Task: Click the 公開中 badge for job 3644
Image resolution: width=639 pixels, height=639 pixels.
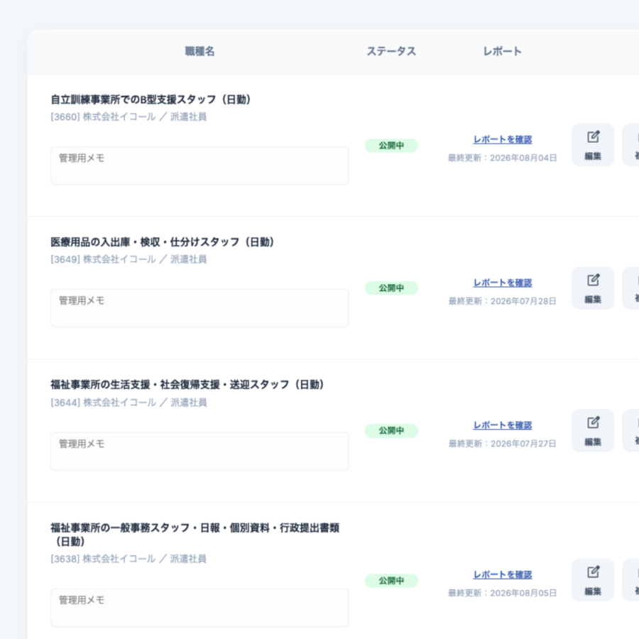Action: point(391,431)
